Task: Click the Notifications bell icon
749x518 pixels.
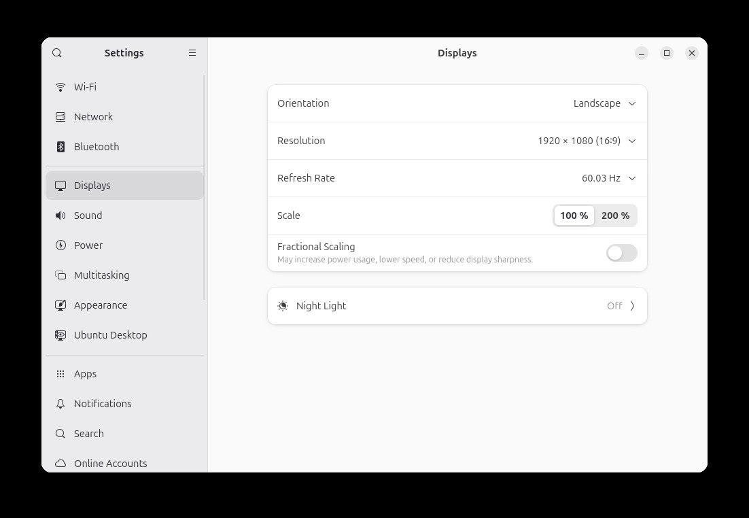Action: 60,404
